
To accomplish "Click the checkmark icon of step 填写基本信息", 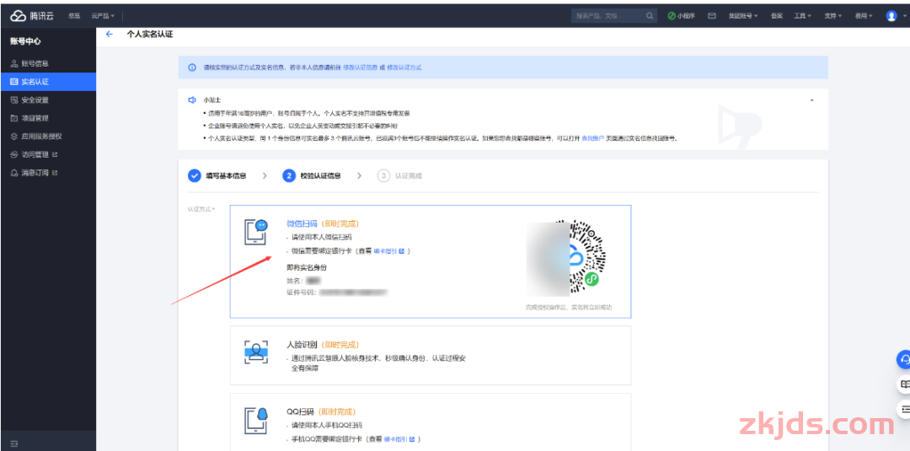I will click(x=194, y=175).
